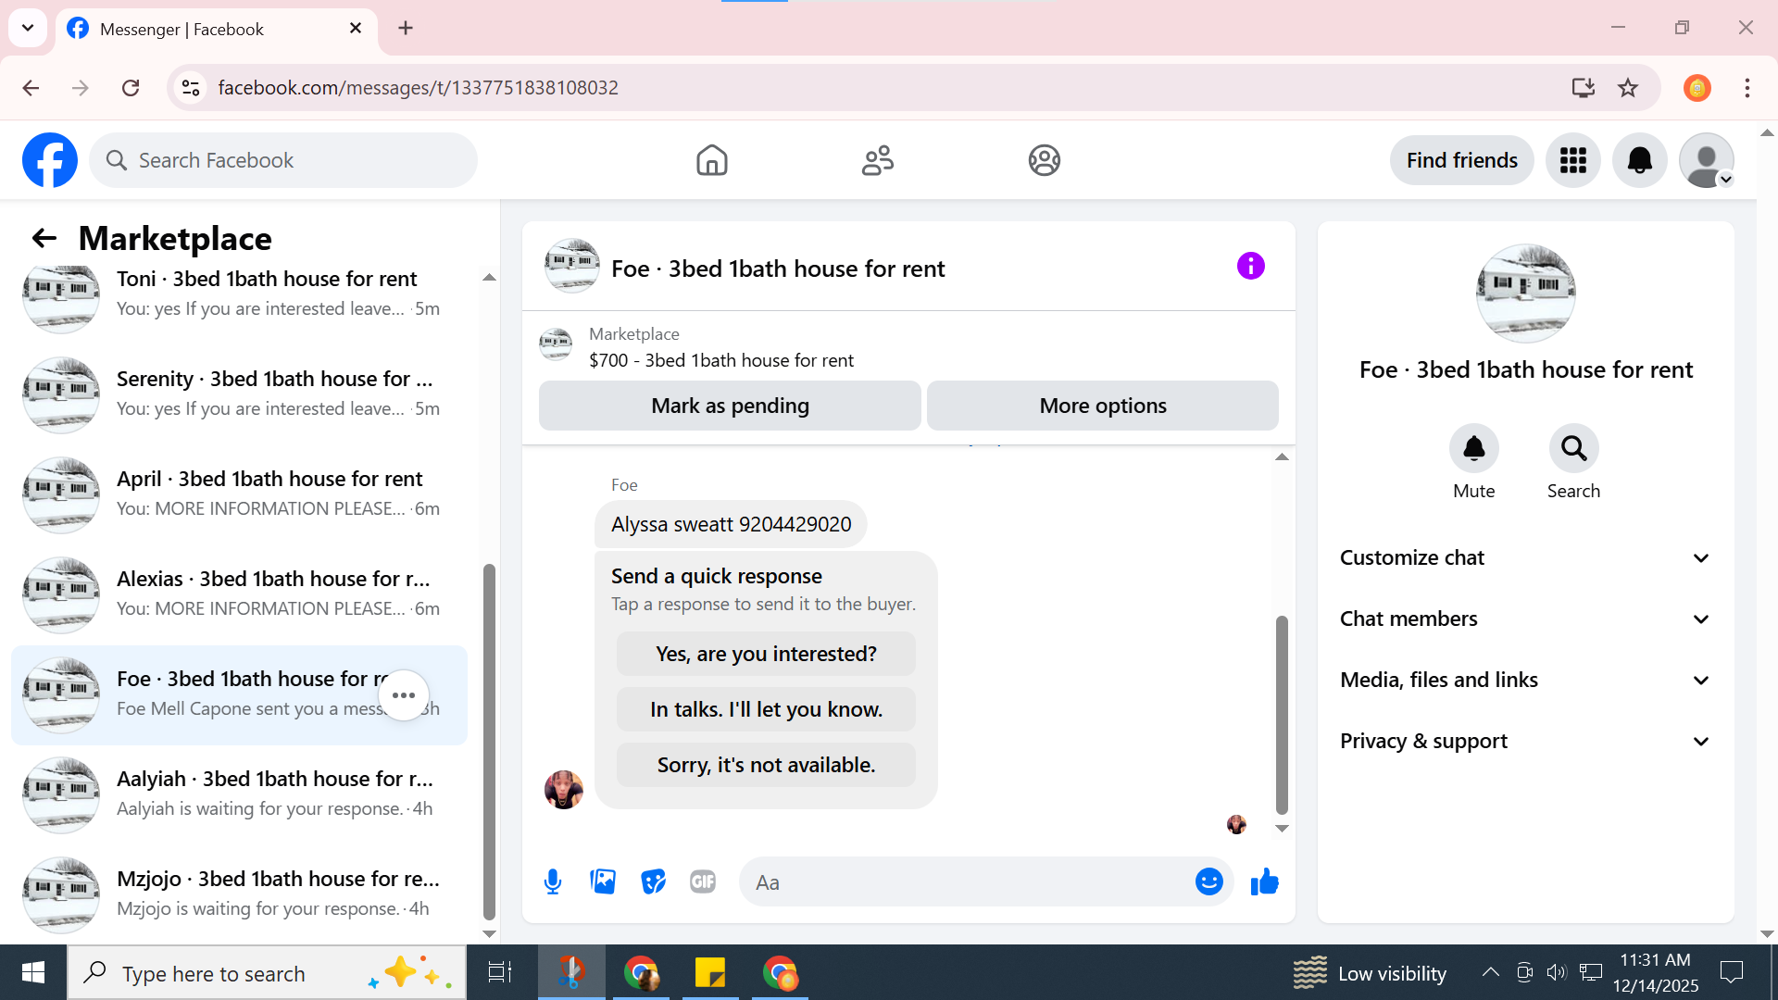Open the Windows Start menu
Screen dimensions: 1778x1000
pyautogui.click(x=33, y=972)
